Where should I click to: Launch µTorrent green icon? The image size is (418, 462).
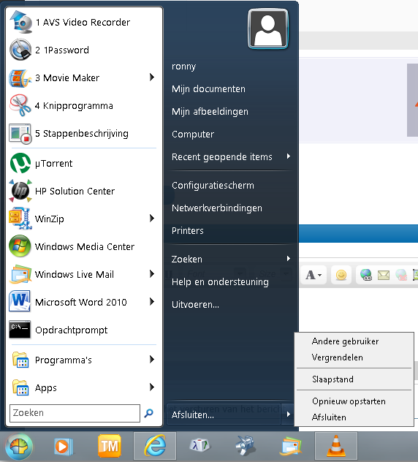20,163
